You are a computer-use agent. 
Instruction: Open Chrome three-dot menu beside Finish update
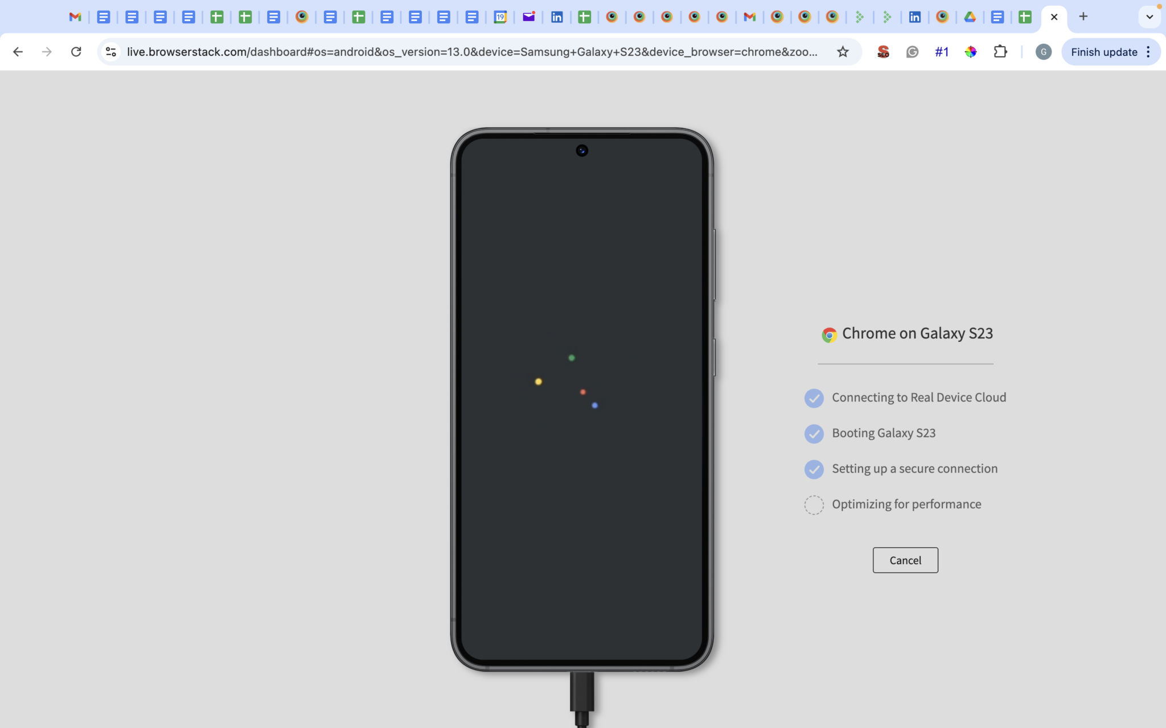pyautogui.click(x=1148, y=52)
